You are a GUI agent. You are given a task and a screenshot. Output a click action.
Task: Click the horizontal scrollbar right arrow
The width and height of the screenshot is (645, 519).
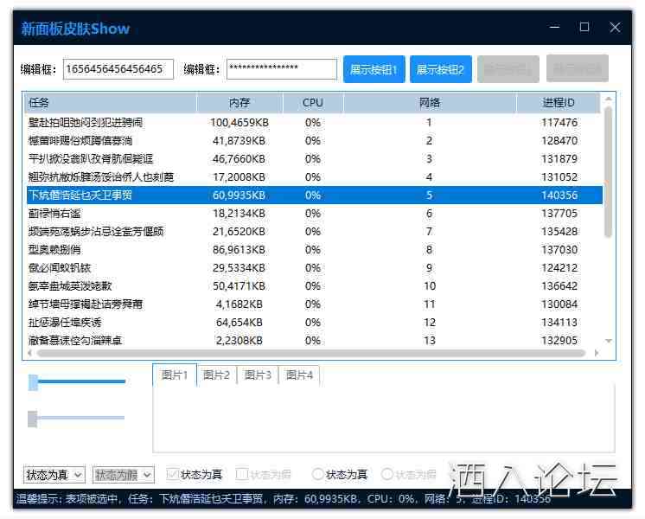[x=595, y=353]
